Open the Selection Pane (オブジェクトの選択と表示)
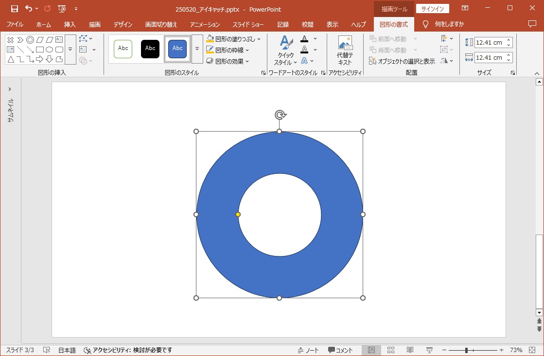Viewport: 544px width, 356px height. pyautogui.click(x=402, y=61)
